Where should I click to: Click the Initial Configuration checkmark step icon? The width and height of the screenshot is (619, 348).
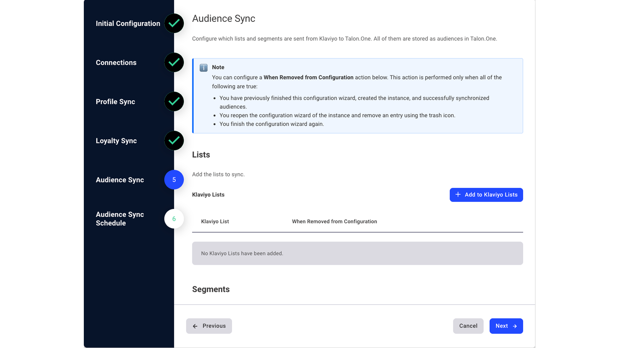coord(174,23)
